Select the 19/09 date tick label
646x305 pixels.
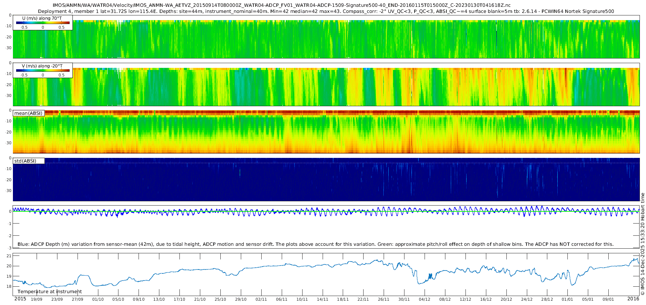click(37, 300)
